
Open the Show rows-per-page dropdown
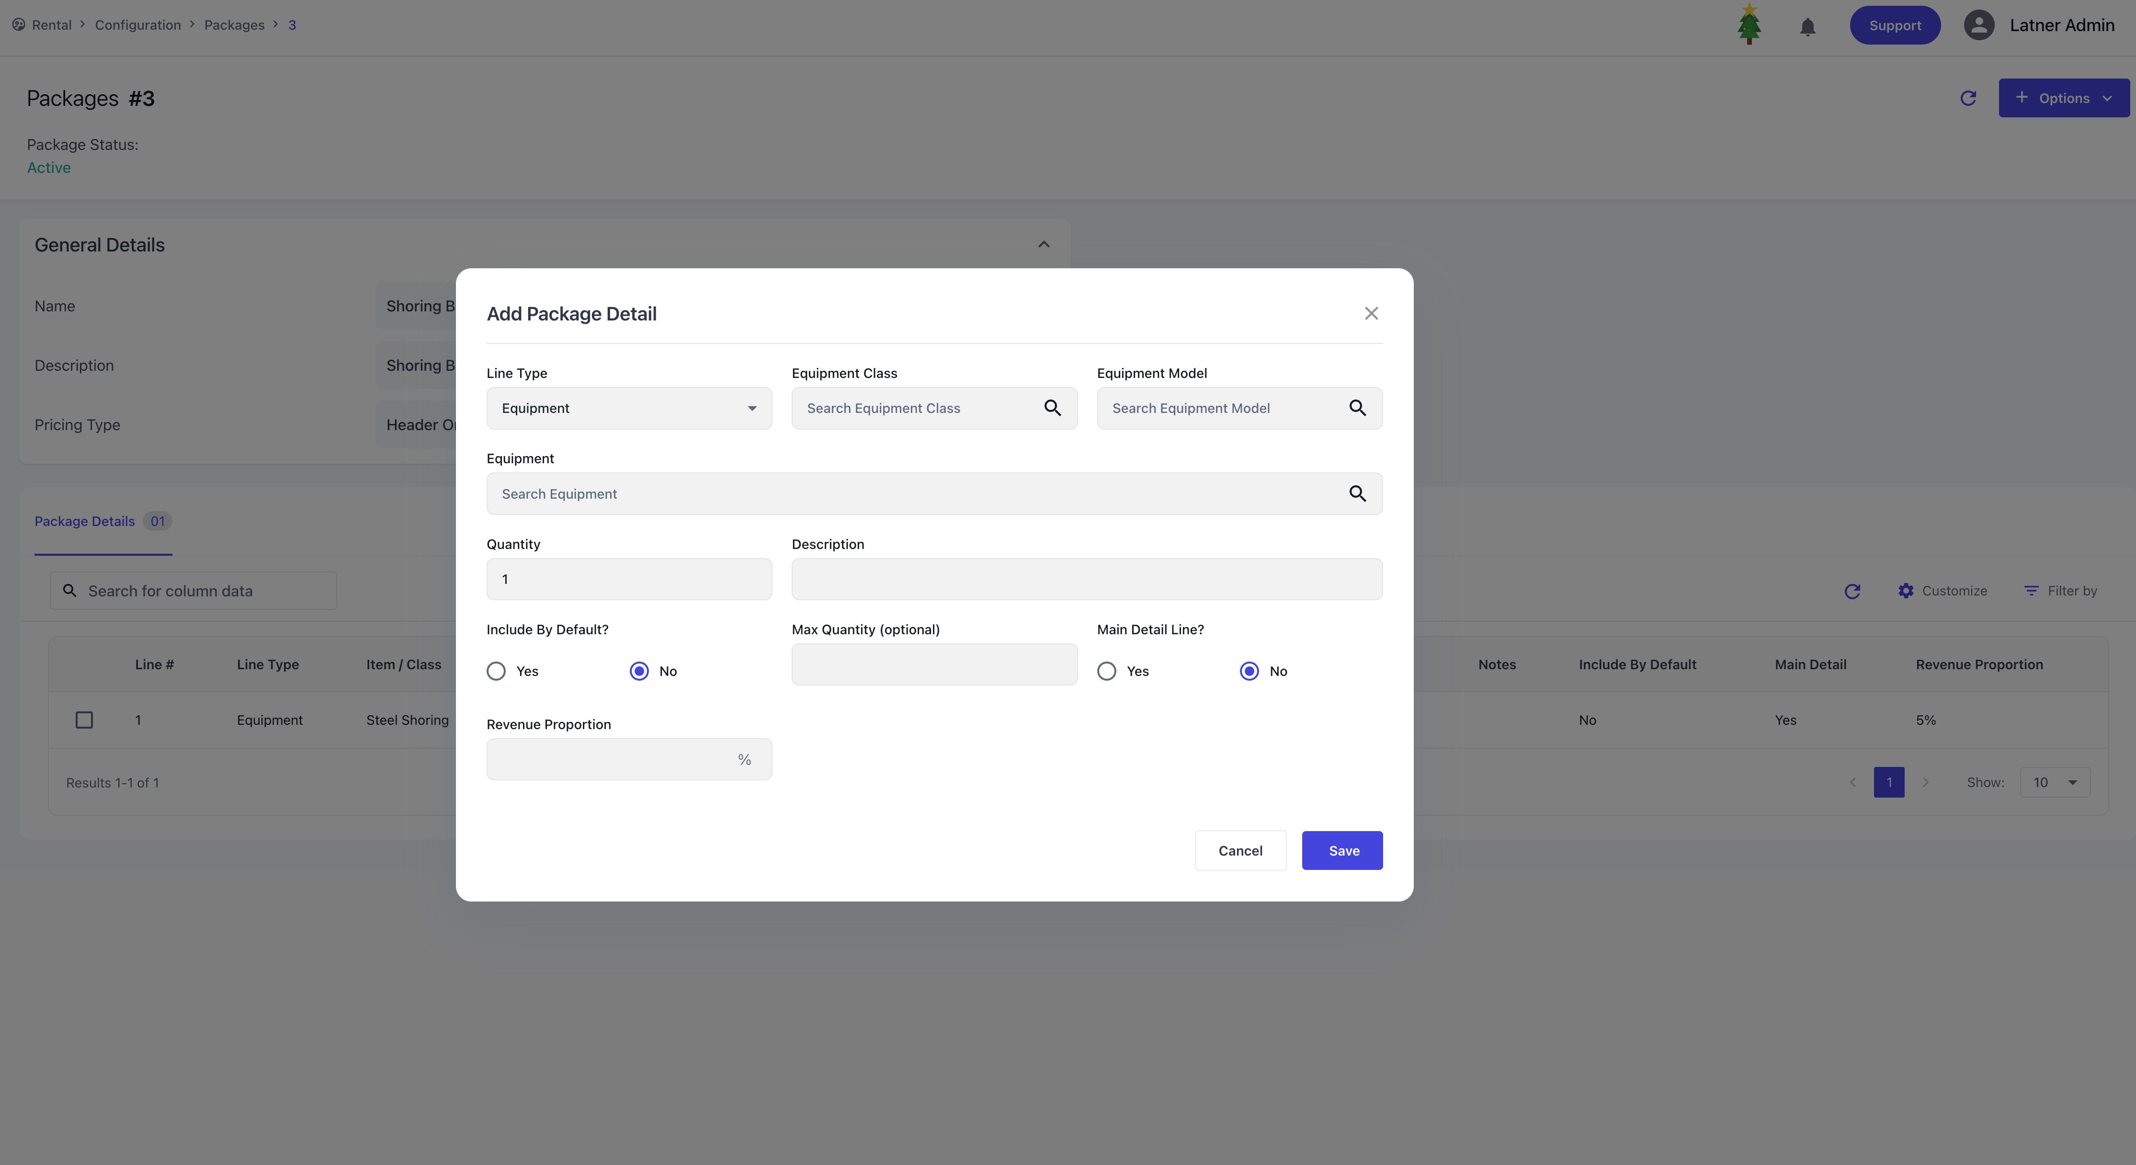tap(2054, 782)
